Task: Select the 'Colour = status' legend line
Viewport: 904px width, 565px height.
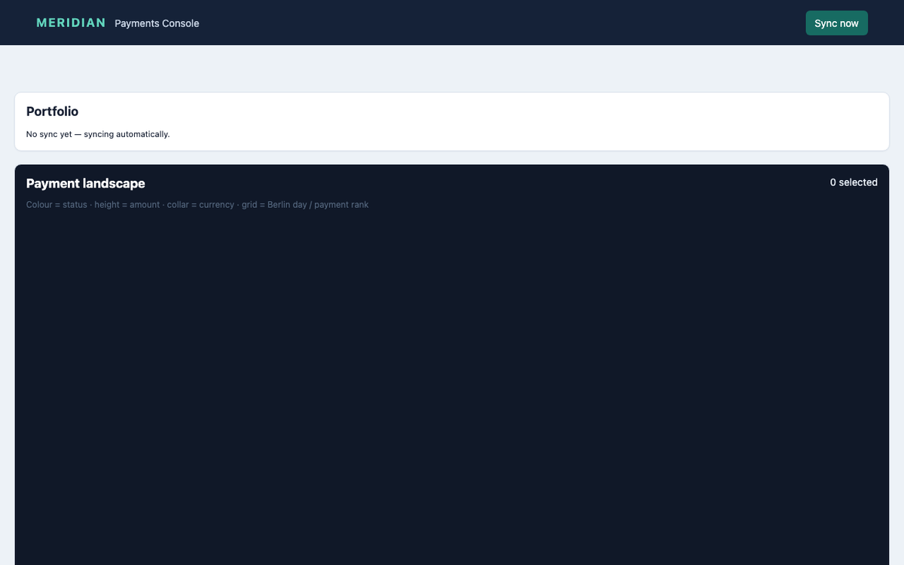Action: click(x=197, y=205)
